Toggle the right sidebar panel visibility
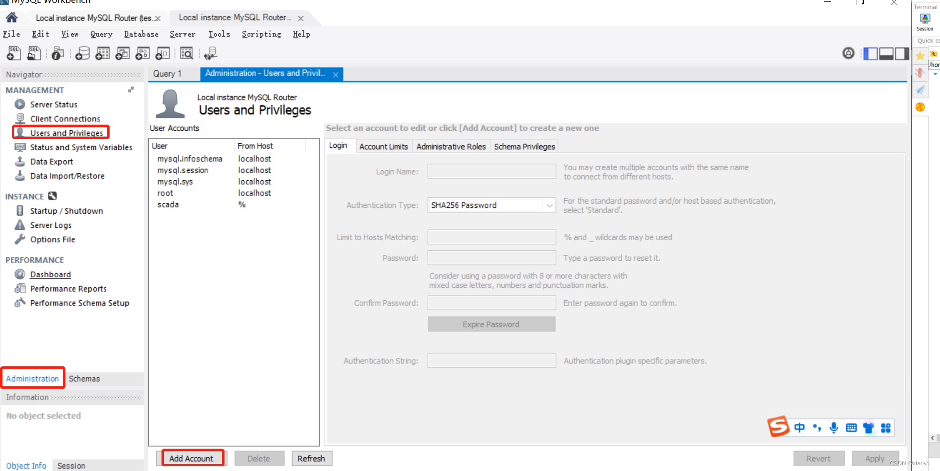 point(901,54)
